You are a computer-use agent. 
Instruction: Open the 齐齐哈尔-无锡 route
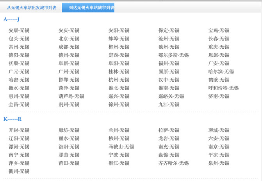coord(173,163)
